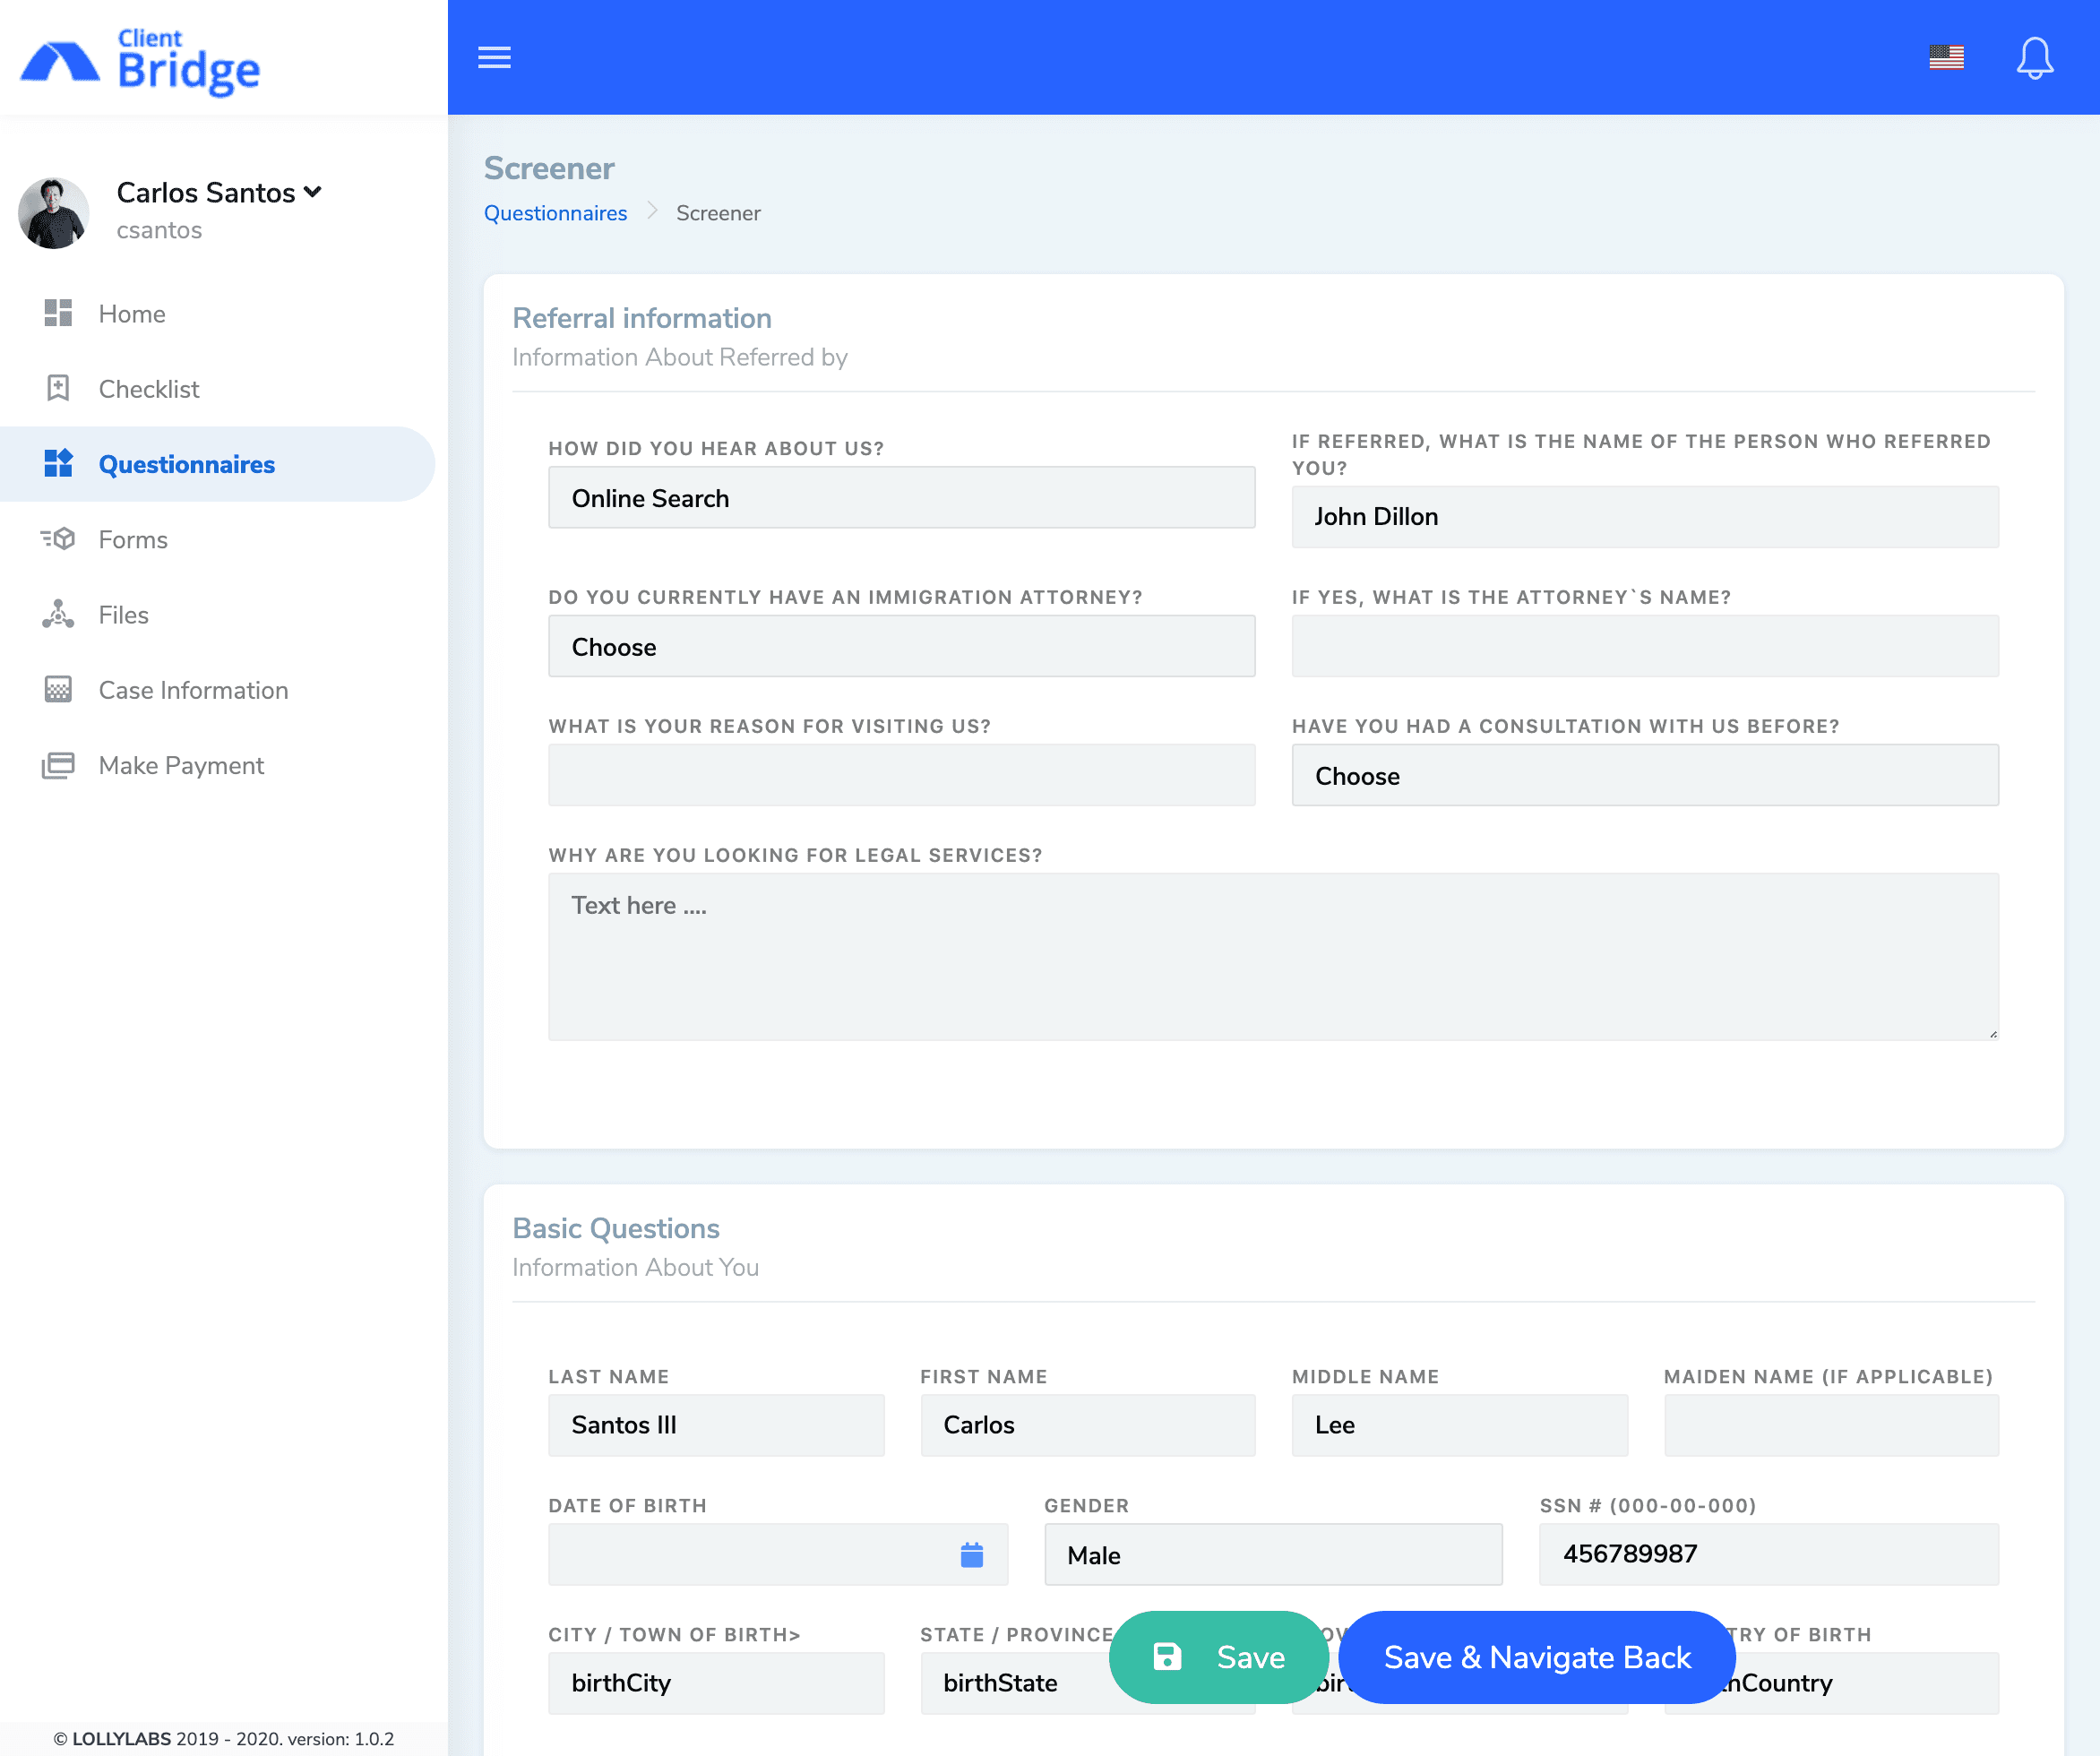This screenshot has width=2100, height=1756.
Task: Click the green Save button
Action: click(x=1218, y=1657)
